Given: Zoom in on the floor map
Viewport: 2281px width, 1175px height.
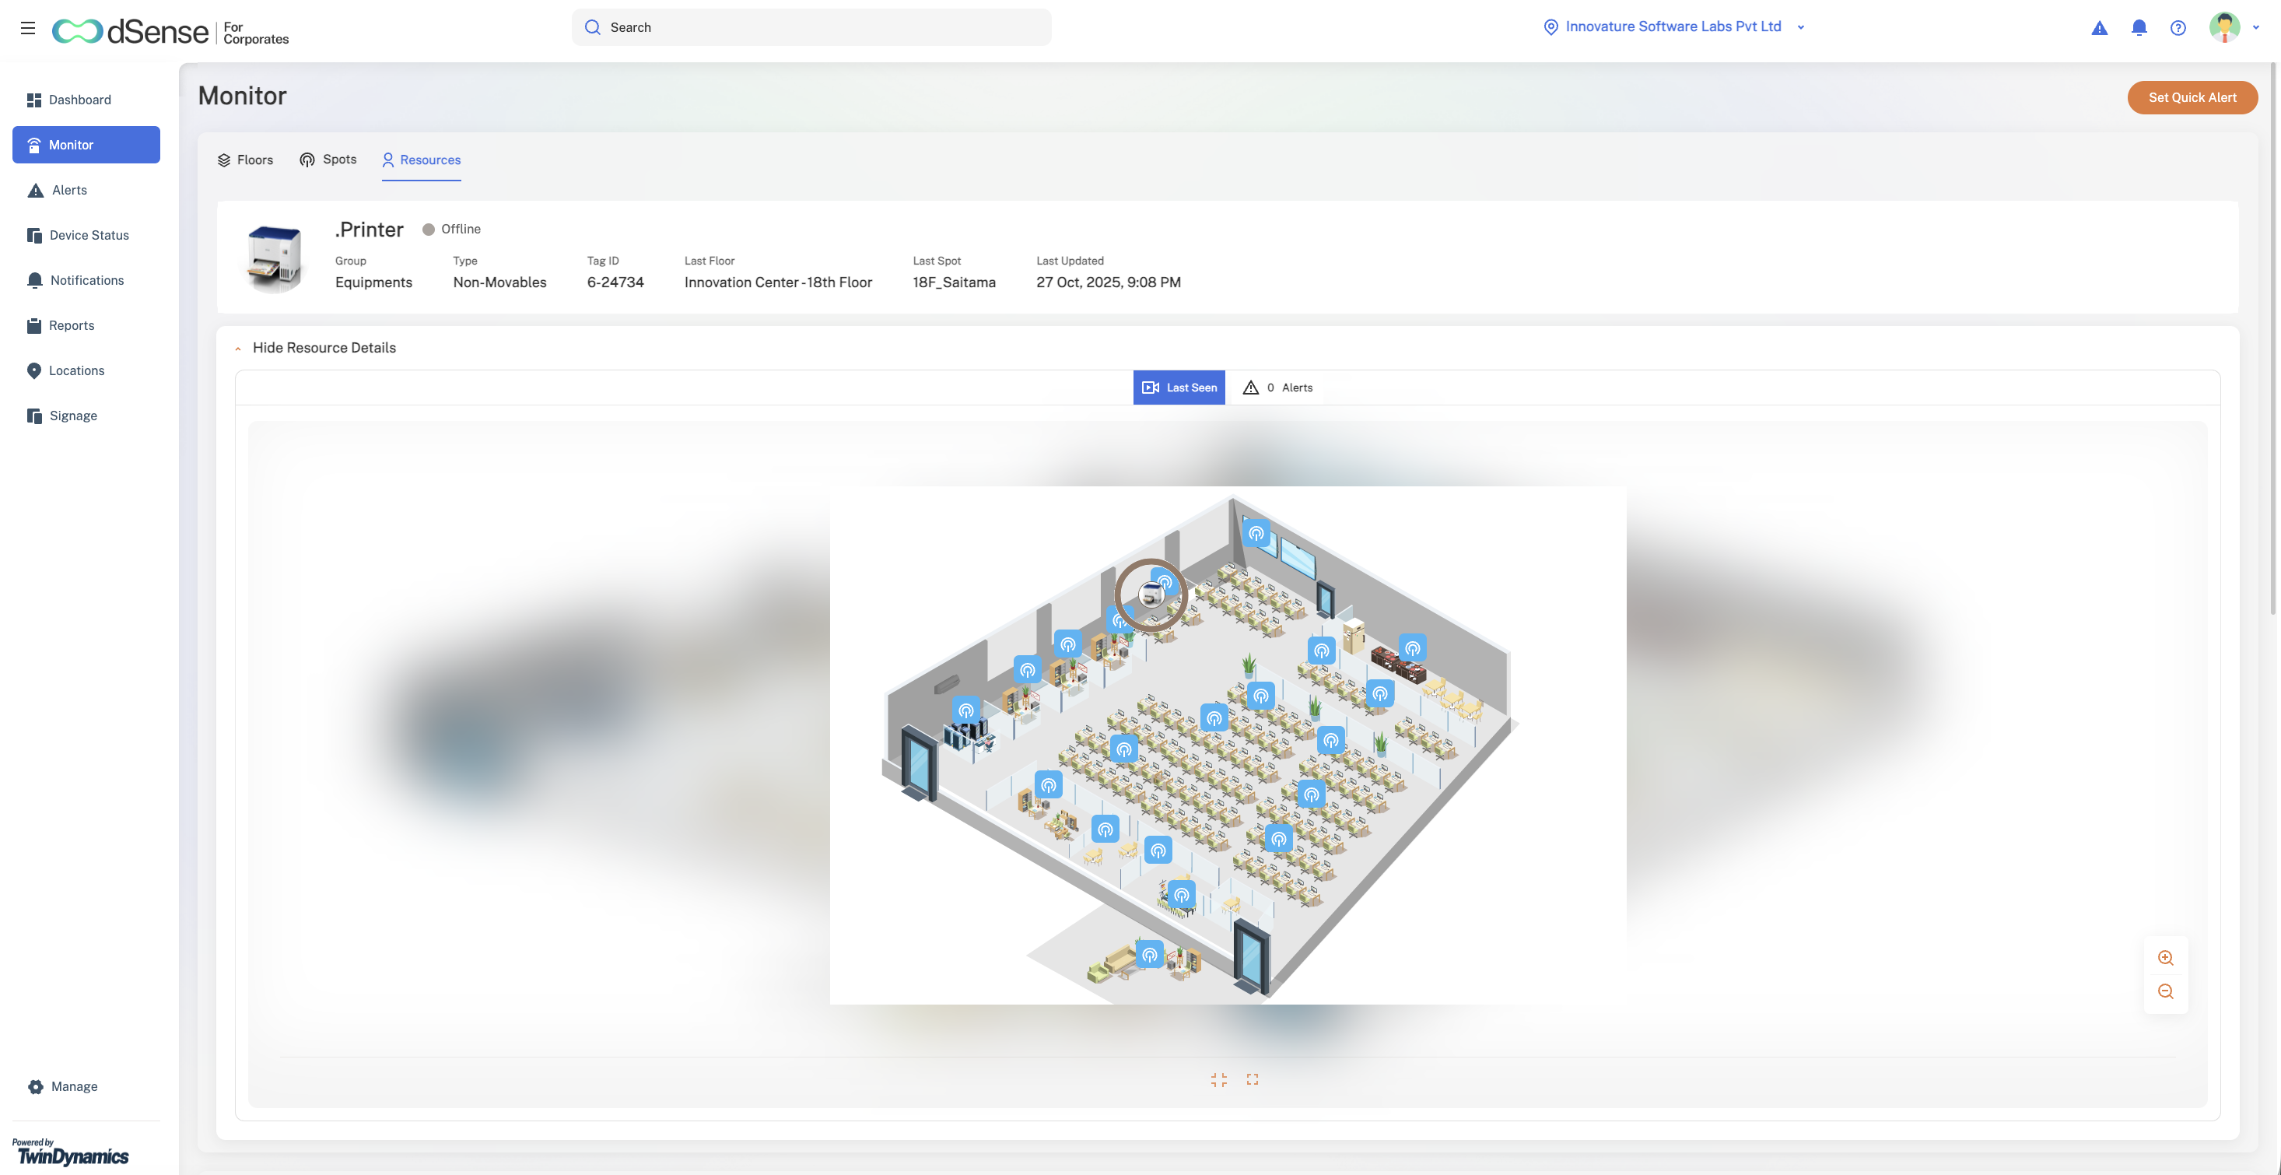Looking at the screenshot, I should coord(2166,957).
